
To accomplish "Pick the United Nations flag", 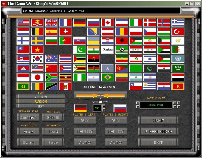I will point(178,59).
